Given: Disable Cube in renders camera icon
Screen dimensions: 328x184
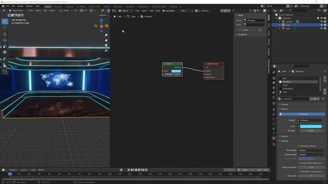Looking at the screenshot, I should pos(325,25).
